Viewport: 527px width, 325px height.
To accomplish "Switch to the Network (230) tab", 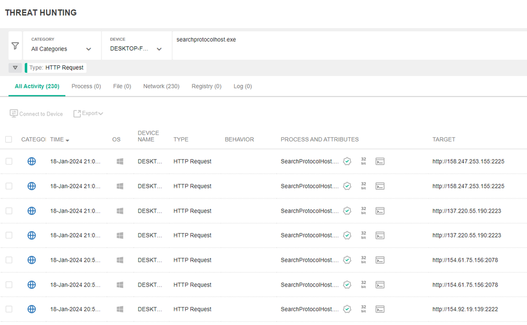I will click(x=161, y=86).
